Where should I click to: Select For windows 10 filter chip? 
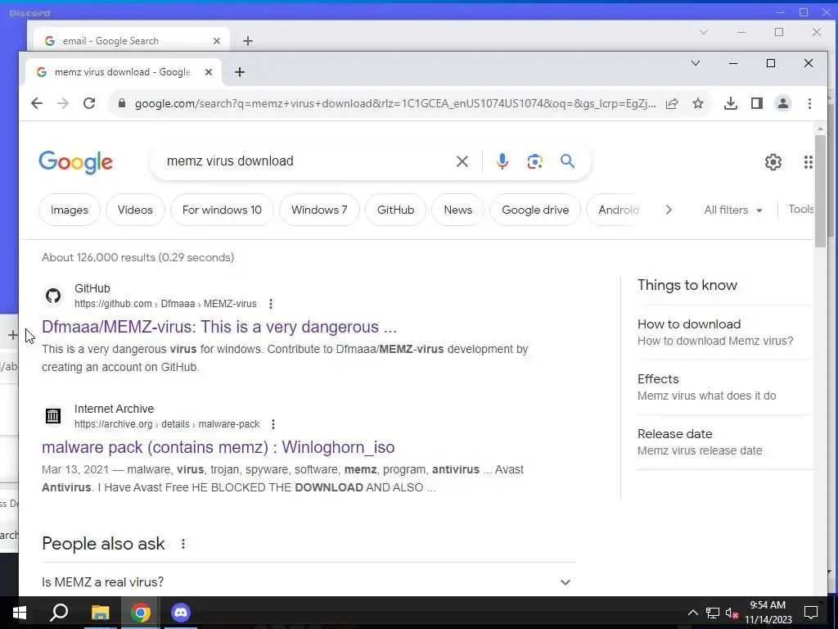coord(222,210)
